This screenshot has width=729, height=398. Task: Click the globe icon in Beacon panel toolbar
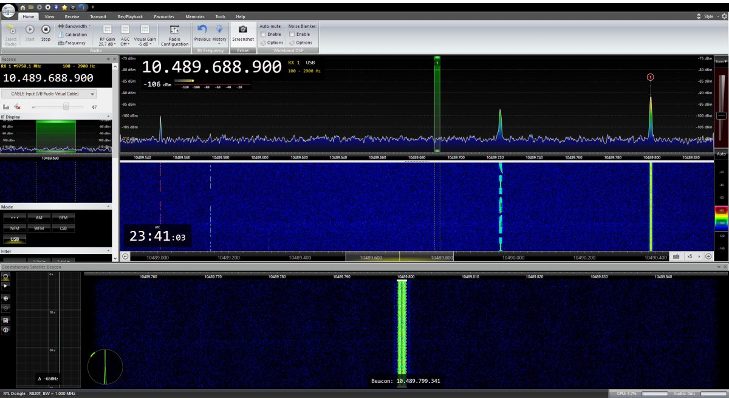click(x=5, y=298)
